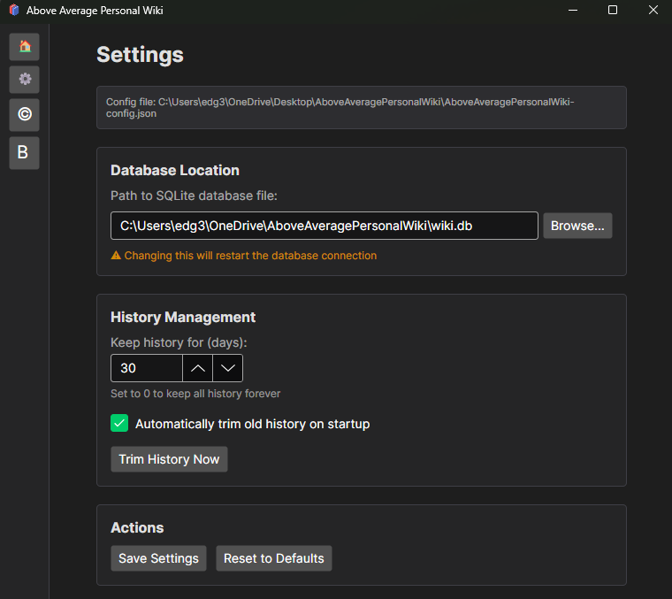Open the copyright symbol sidebar button

click(x=25, y=114)
